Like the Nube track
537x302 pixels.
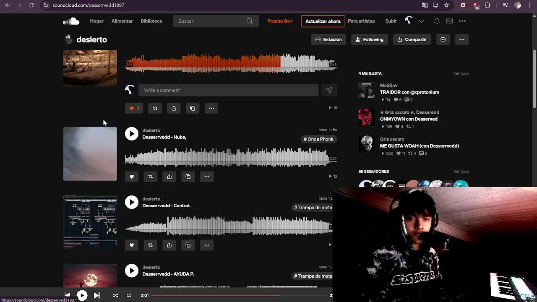point(132,177)
